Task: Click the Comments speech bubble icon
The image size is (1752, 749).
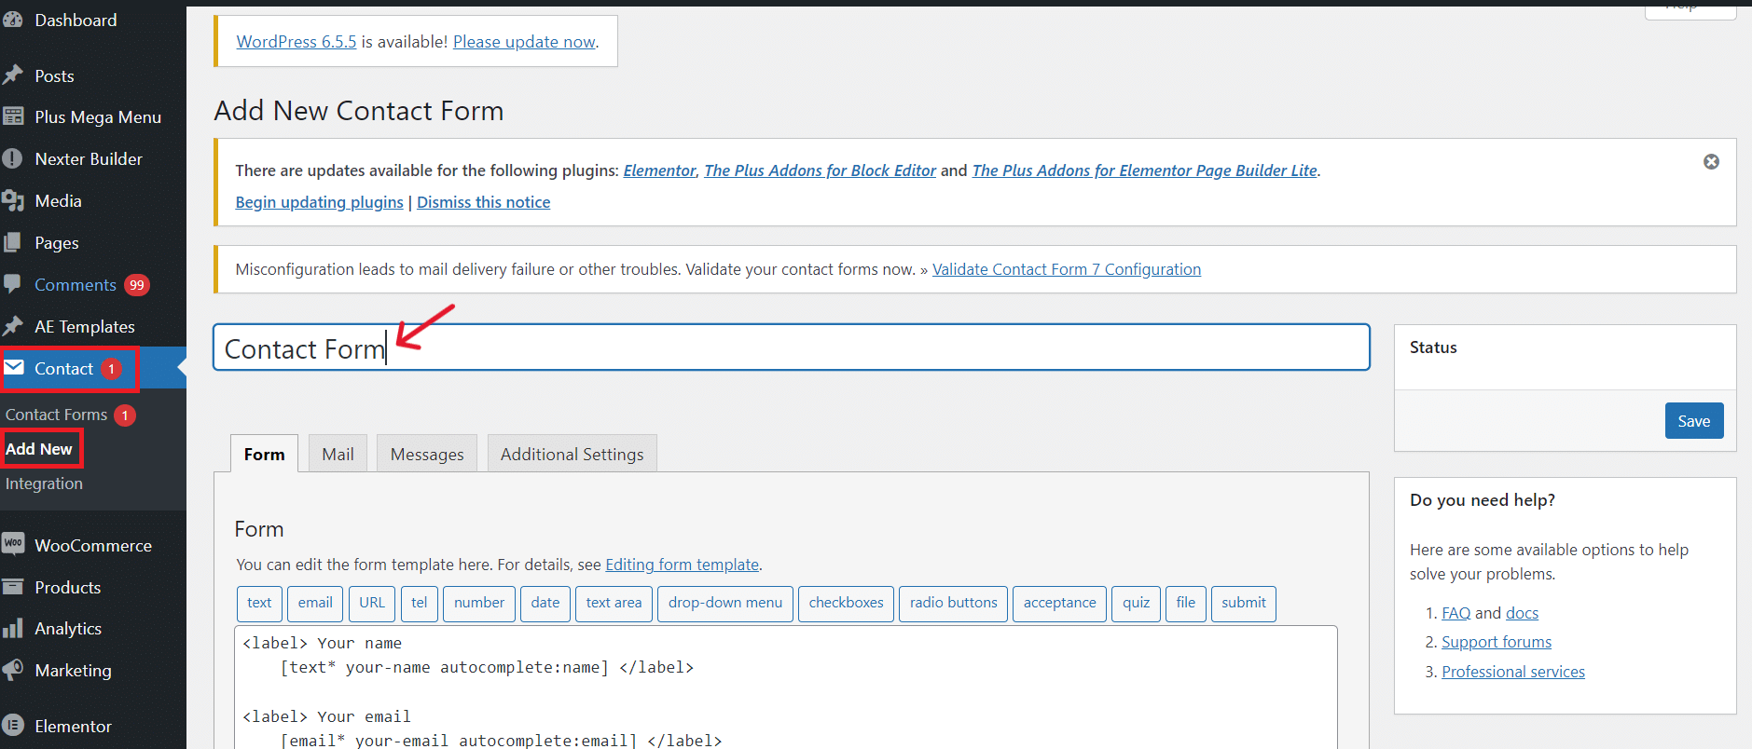Action: 12,284
